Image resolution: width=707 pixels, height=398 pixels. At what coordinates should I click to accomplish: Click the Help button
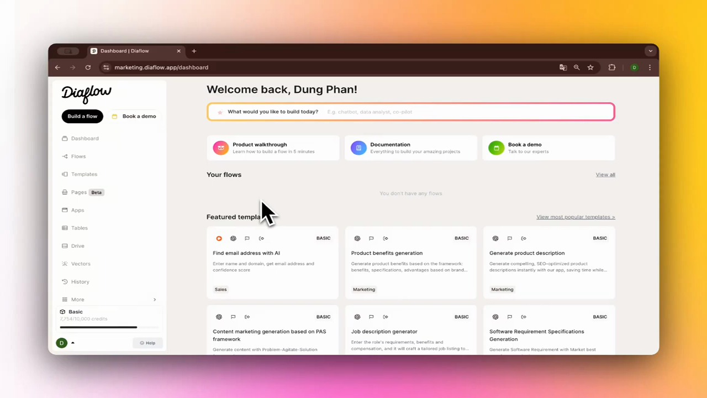[147, 343]
